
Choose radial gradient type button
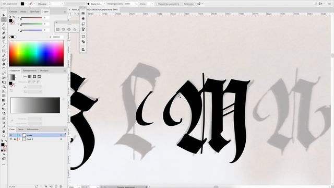34,77
